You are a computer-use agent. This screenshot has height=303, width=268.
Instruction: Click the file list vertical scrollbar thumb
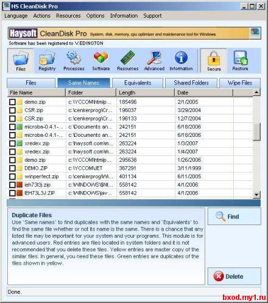pyautogui.click(x=256, y=131)
